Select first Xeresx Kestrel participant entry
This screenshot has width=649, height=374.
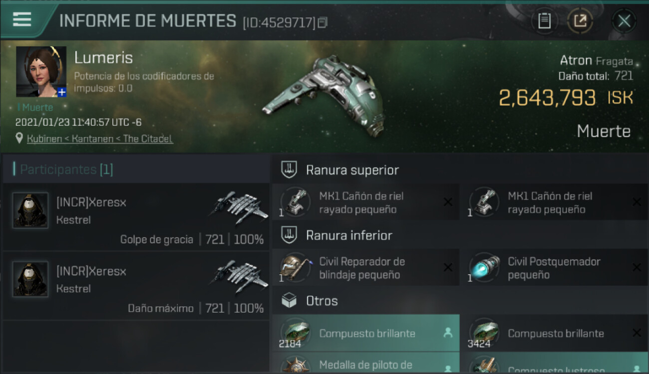(136, 217)
